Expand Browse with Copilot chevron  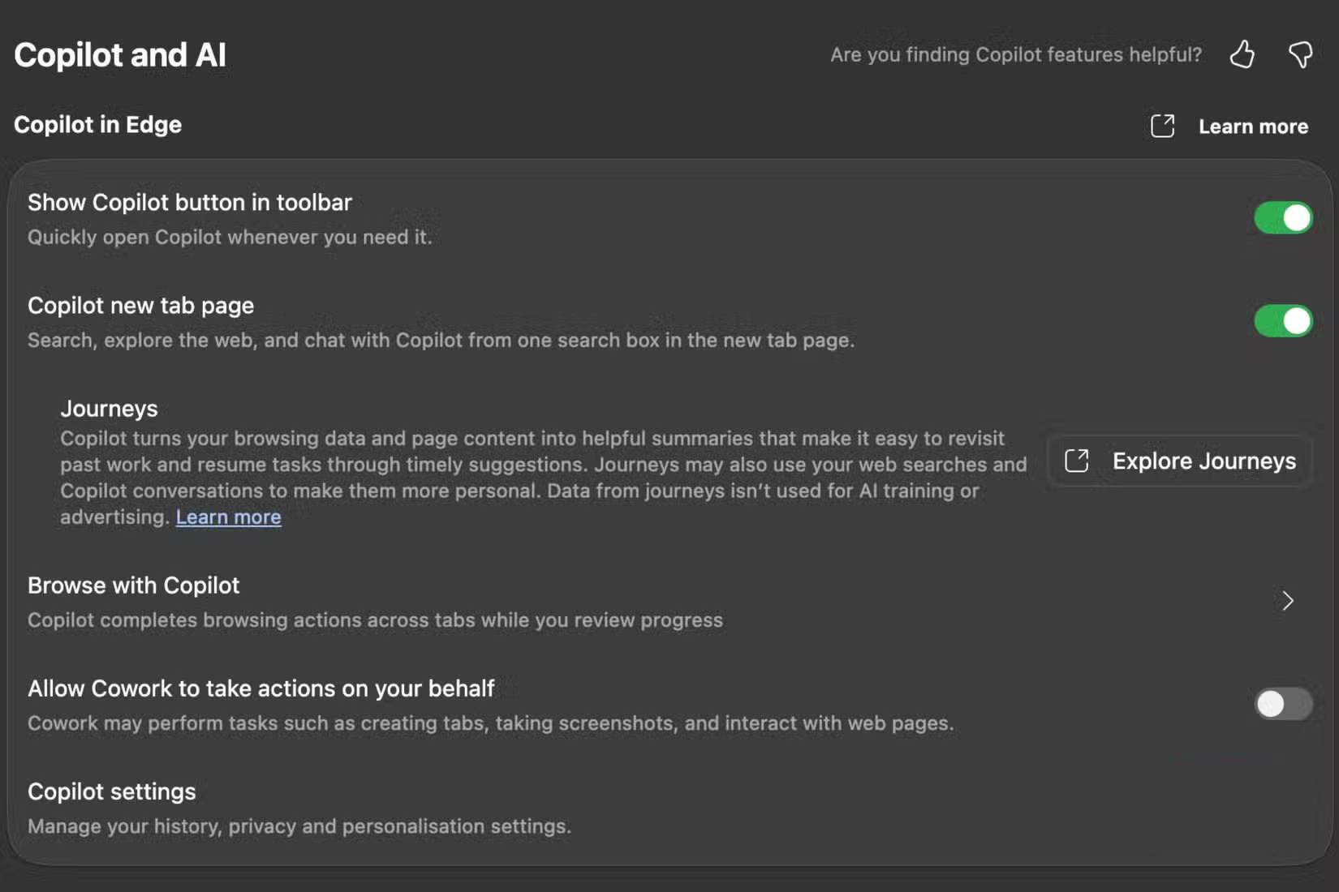[x=1287, y=601]
